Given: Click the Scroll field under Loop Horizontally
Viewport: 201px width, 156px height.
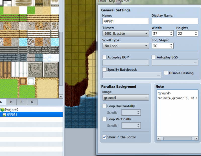Looking at the screenshot, I should coord(131,113).
